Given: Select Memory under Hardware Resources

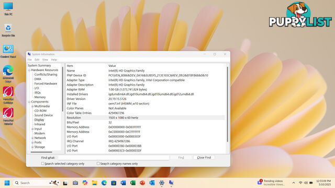Looking at the screenshot, I should pos(40,97).
